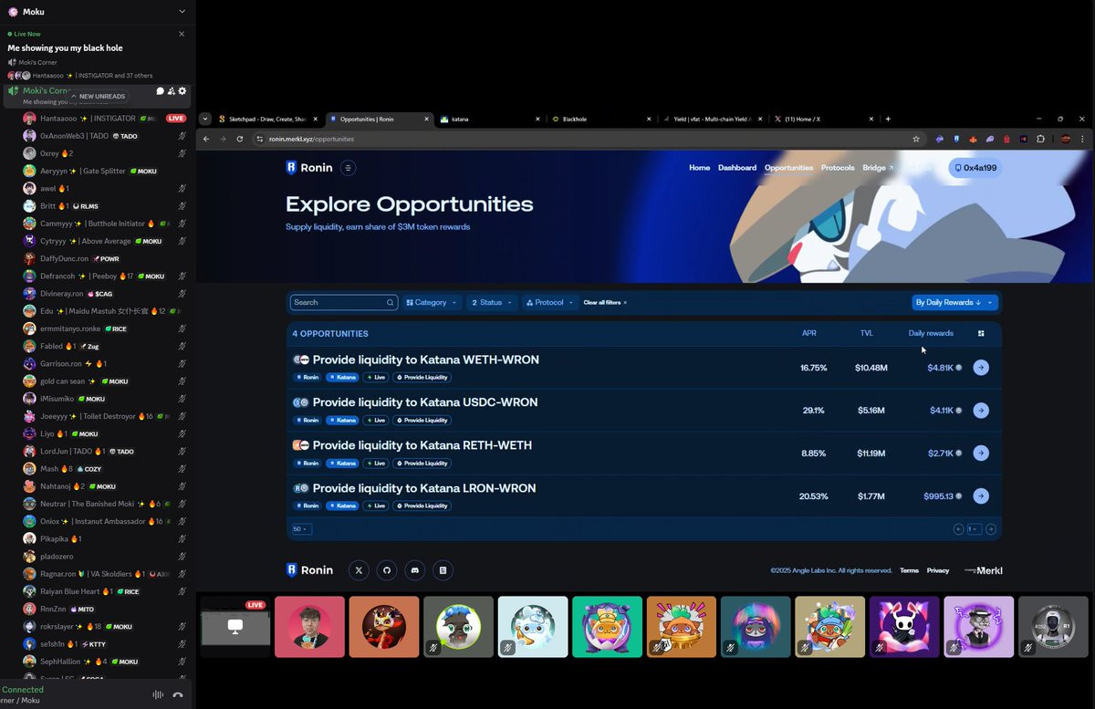Open the Chrome three-dot menu
This screenshot has height=709, width=1095.
(x=1083, y=139)
